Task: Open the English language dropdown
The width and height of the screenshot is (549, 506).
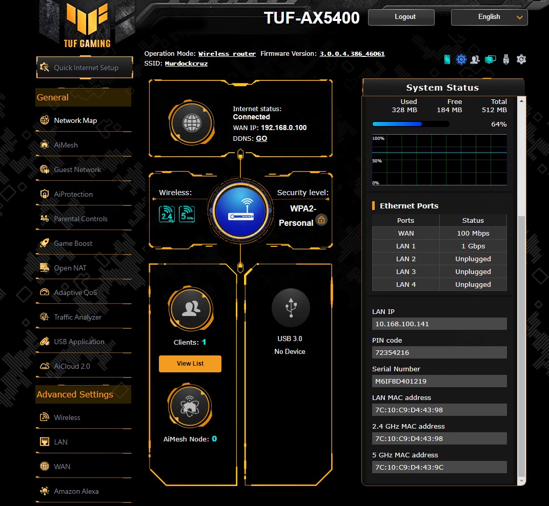Action: (489, 17)
